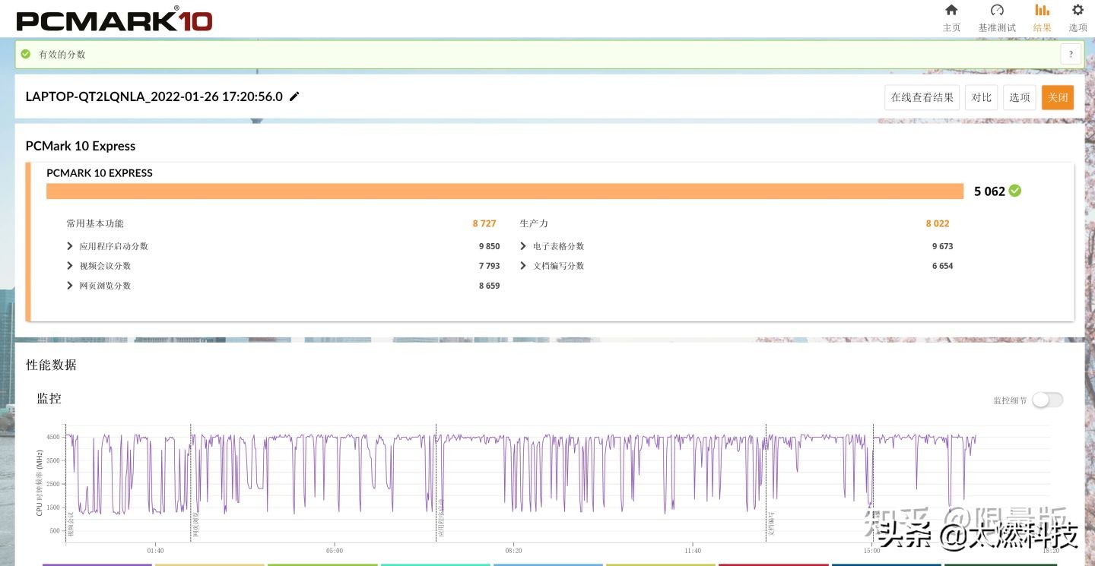Select the 基准测试 tab label
Screen dimensions: 1095x566
click(x=997, y=28)
